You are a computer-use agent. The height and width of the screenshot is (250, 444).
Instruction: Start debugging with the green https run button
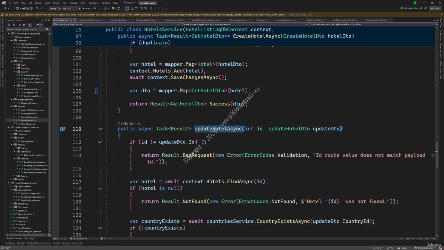[x=84, y=8]
